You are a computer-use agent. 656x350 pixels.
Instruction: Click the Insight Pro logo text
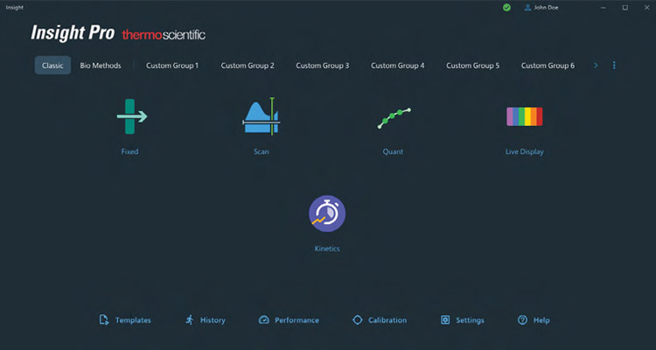[73, 32]
